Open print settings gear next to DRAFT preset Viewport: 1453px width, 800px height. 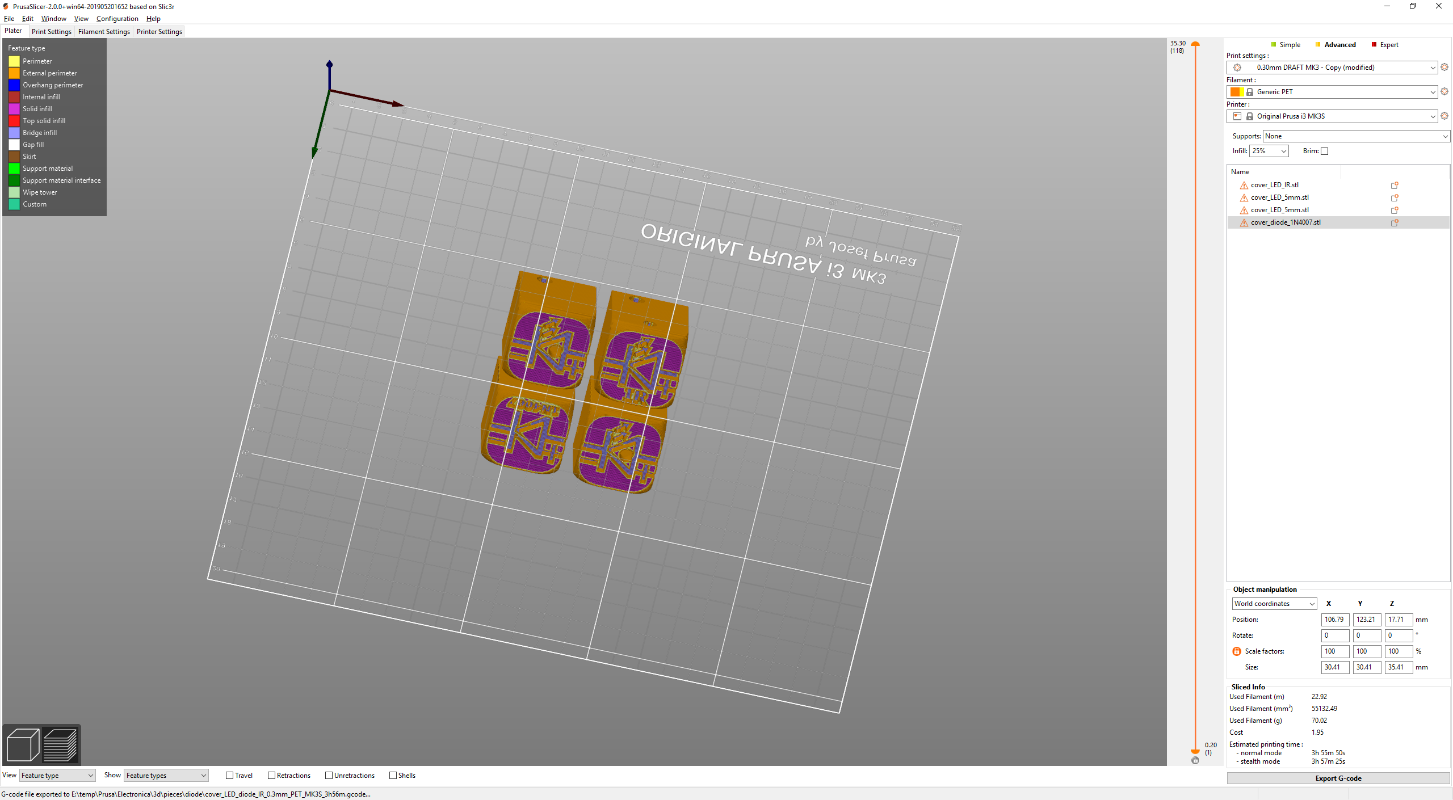coord(1444,67)
